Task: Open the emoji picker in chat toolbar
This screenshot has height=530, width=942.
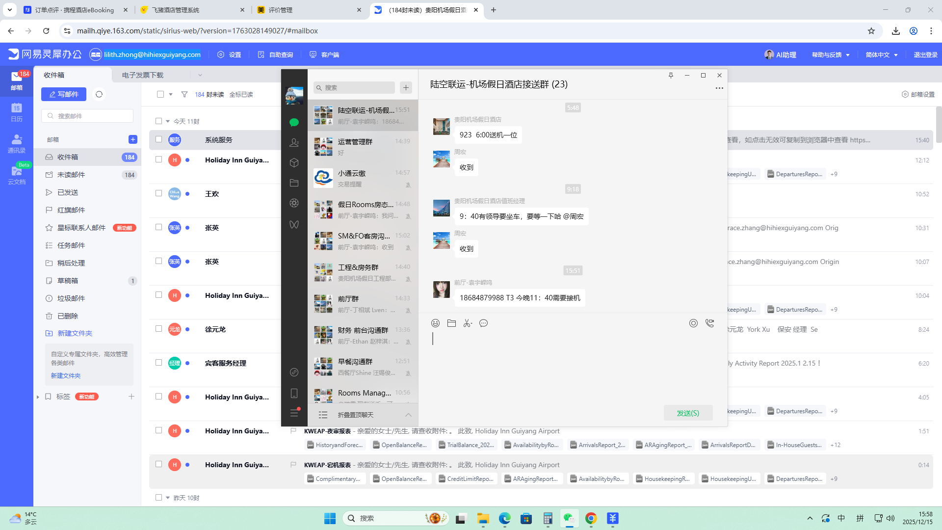Action: point(435,323)
